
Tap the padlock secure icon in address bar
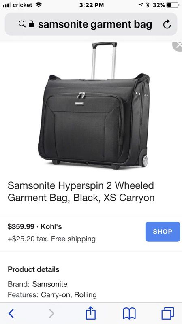pos(31,24)
